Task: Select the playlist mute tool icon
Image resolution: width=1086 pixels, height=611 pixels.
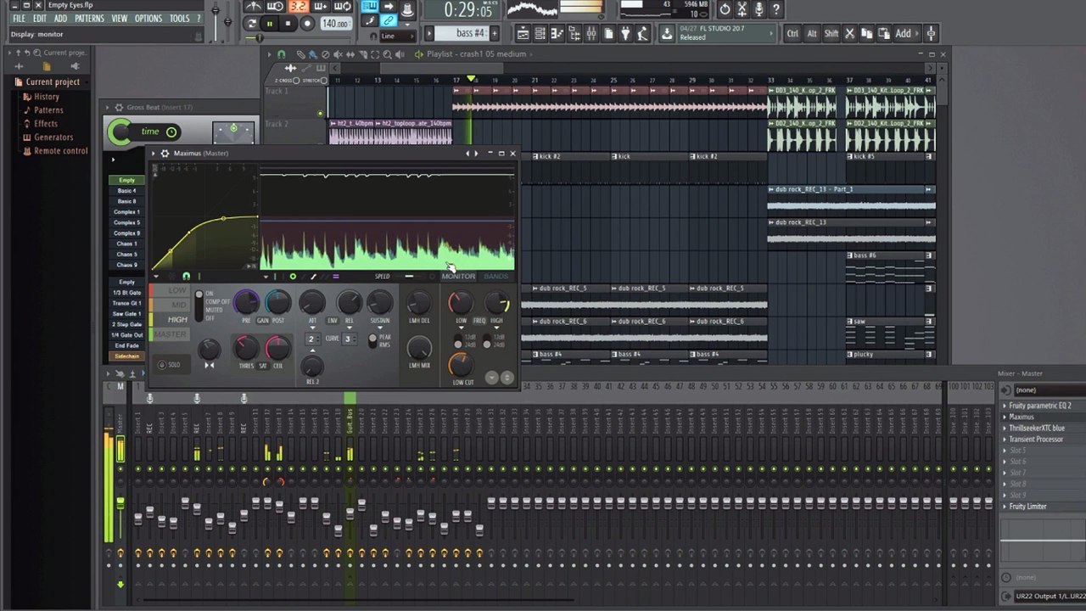Action: (337, 54)
